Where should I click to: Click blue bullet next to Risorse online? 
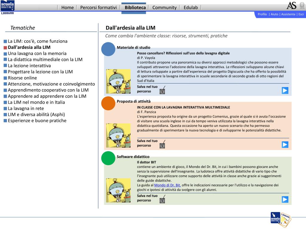(x=5, y=78)
